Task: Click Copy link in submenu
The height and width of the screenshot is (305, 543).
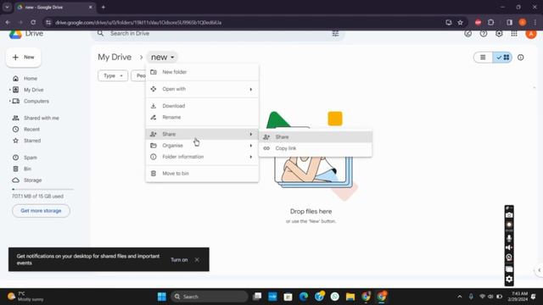Action: click(x=316, y=148)
